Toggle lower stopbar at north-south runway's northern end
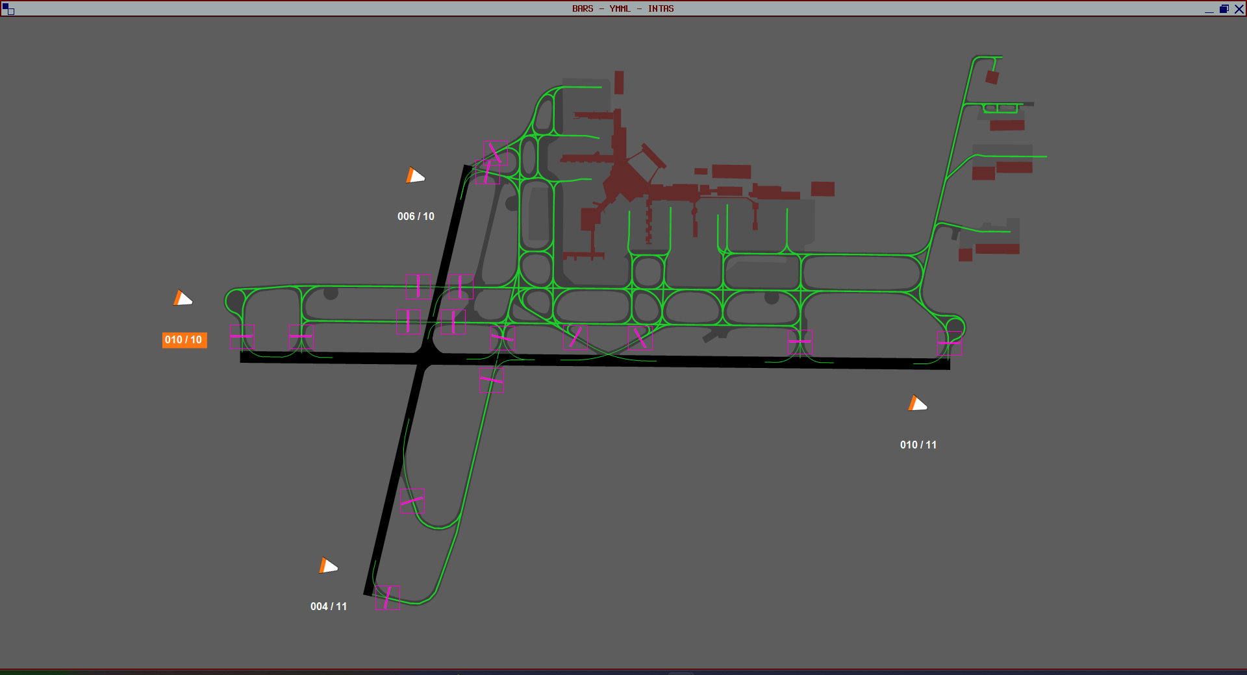1247x675 pixels. pos(487,172)
